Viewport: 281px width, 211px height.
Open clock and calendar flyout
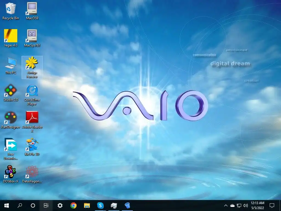[x=257, y=206]
